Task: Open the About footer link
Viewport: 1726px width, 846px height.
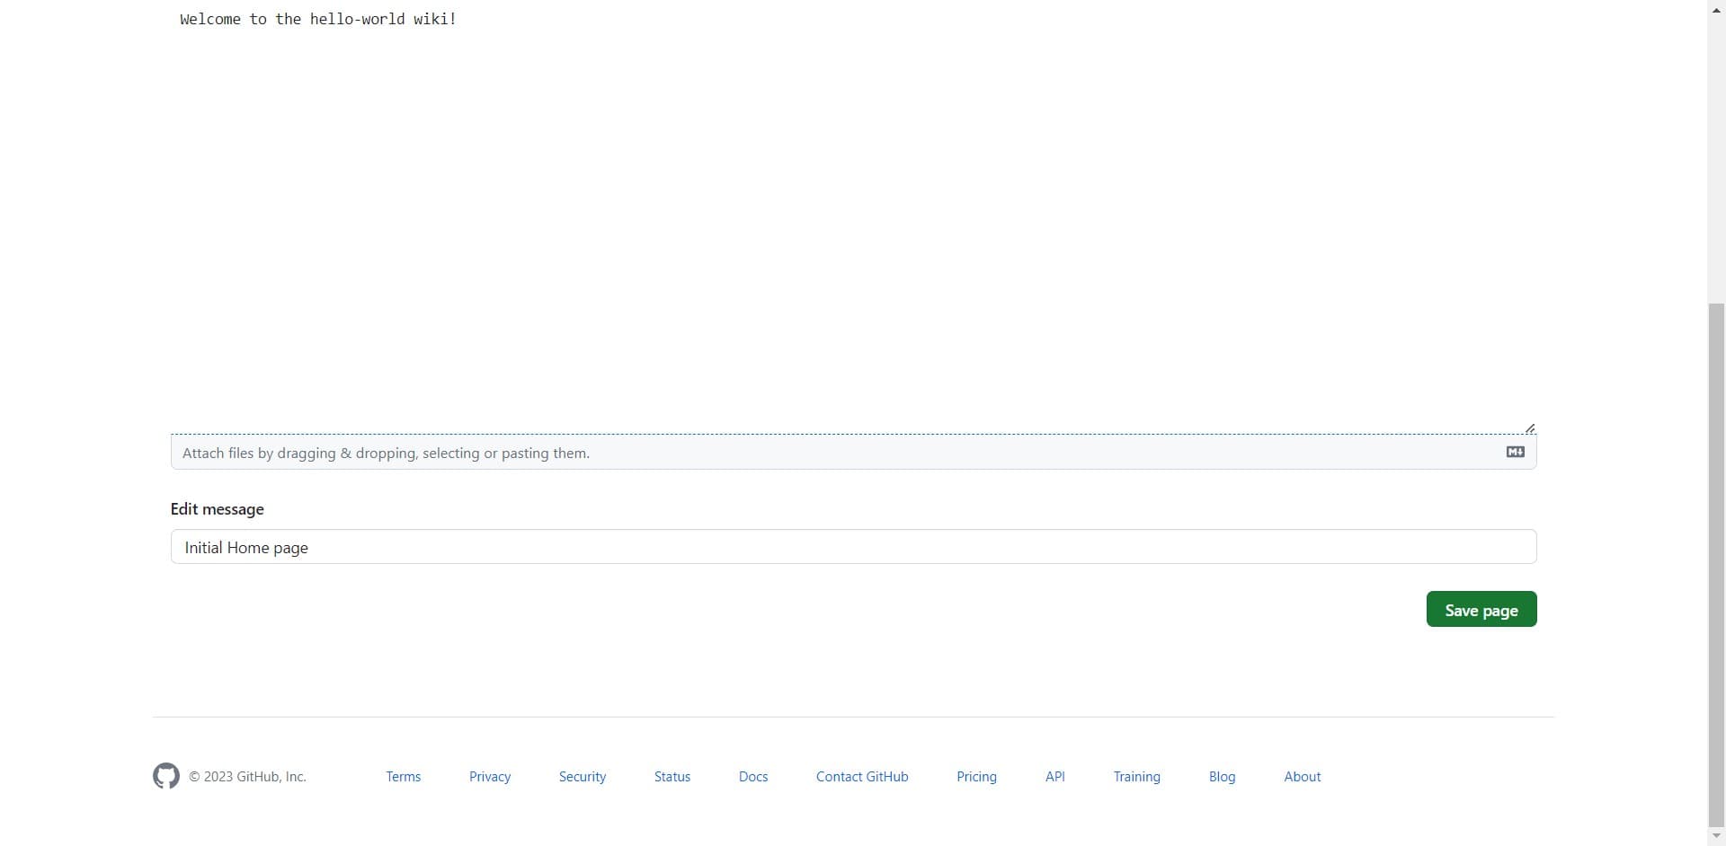Action: point(1302,777)
